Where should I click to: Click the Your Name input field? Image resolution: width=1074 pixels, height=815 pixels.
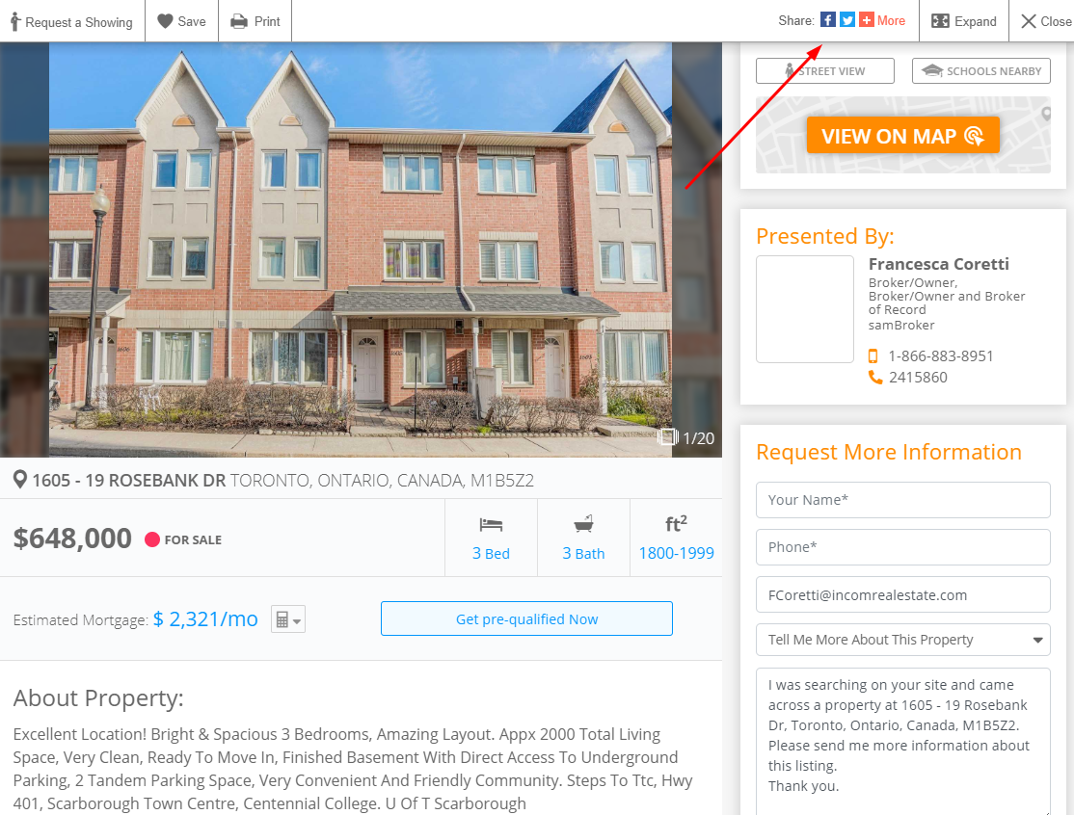[902, 500]
